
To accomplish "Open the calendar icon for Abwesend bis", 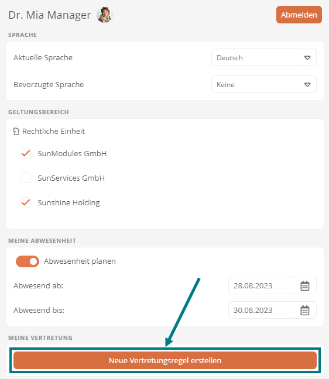I will click(x=305, y=311).
